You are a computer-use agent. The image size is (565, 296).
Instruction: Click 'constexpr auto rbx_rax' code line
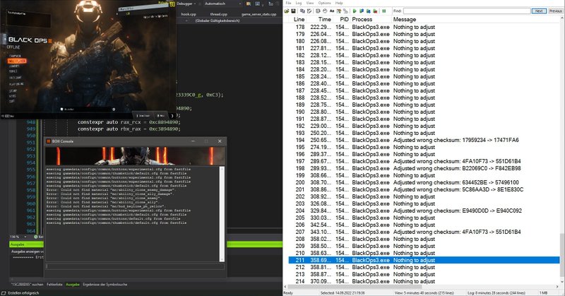[x=129, y=129]
